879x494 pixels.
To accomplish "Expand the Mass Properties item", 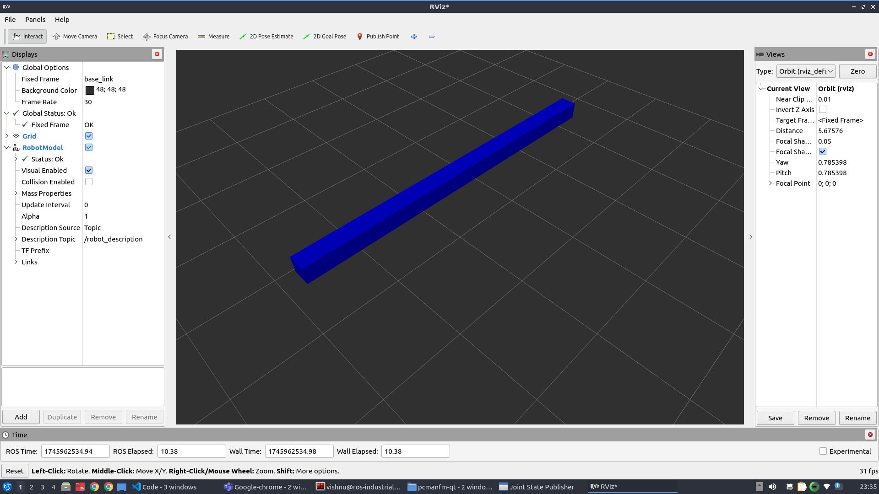I will (x=16, y=193).
